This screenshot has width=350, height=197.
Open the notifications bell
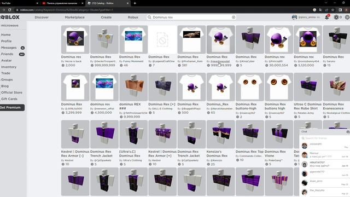[x=327, y=17]
